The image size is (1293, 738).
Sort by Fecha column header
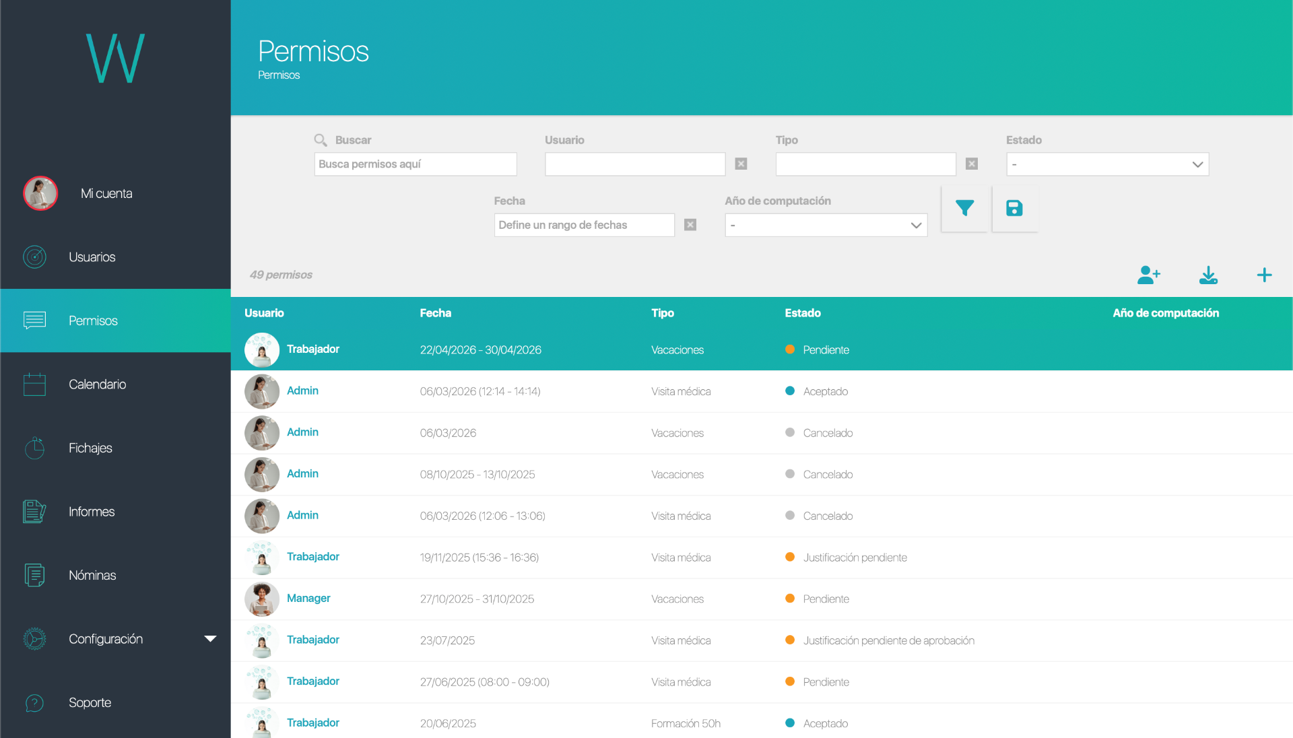click(x=435, y=313)
